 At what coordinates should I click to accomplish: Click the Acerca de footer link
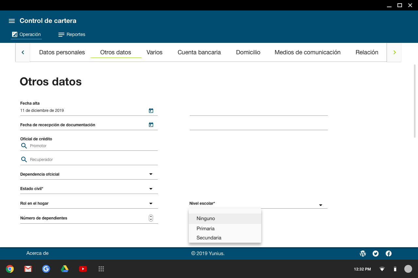[x=38, y=253]
